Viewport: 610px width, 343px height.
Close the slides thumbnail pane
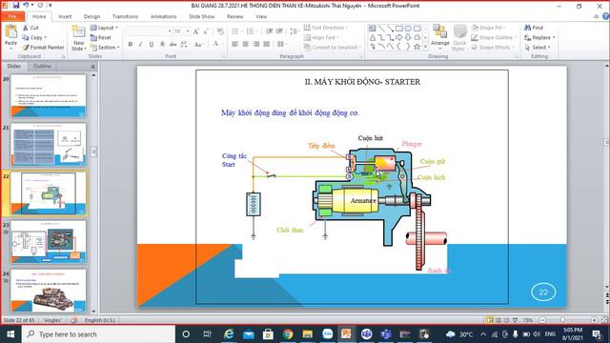pos(93,67)
